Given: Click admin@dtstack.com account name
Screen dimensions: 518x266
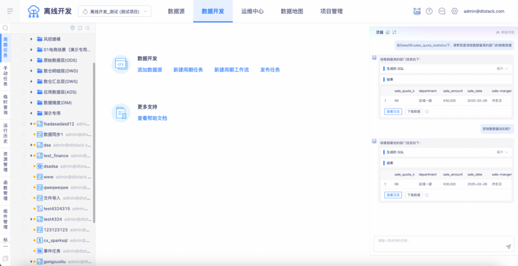Looking at the screenshot, I should [x=484, y=11].
